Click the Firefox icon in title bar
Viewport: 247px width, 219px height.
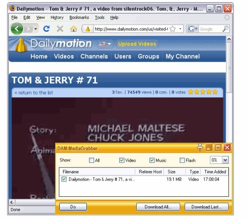point(12,8)
